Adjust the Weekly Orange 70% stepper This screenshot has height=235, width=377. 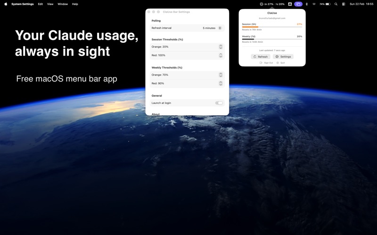point(221,75)
